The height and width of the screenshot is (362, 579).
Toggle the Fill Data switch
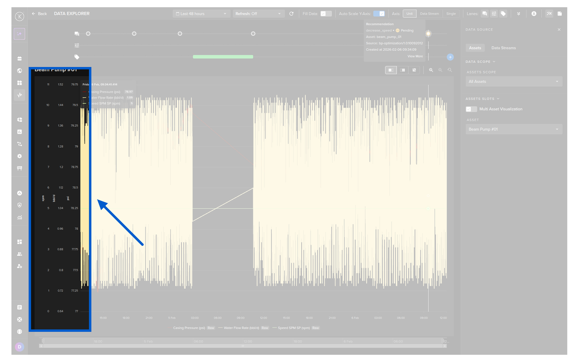coord(326,14)
